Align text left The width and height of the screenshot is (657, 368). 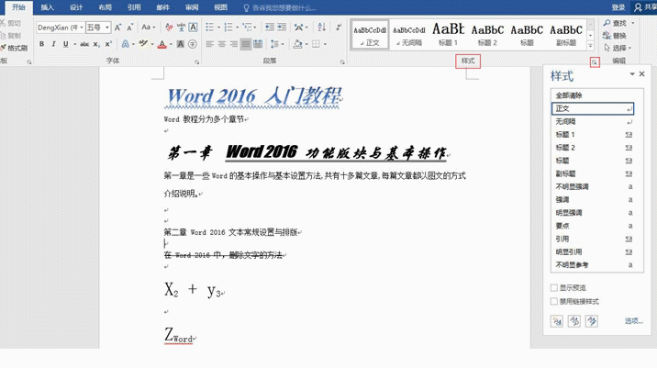click(210, 44)
